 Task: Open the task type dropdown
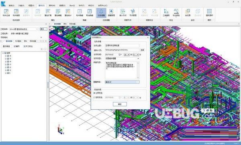point(122,58)
